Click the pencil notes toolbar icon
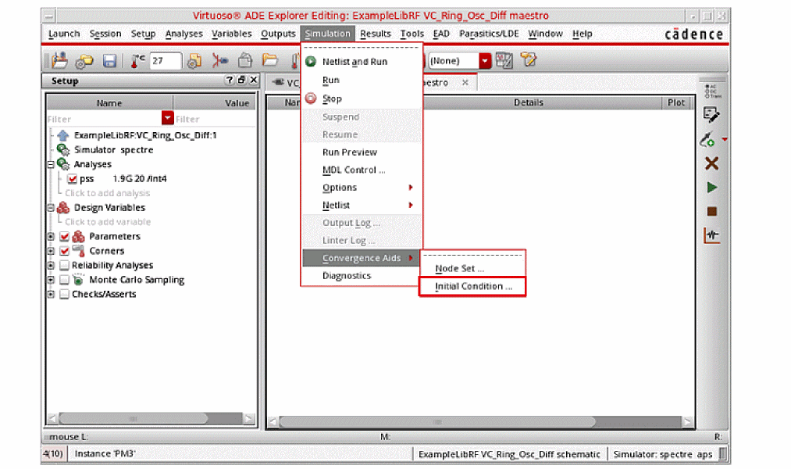Screen dimensions: 791x469 tap(528, 60)
